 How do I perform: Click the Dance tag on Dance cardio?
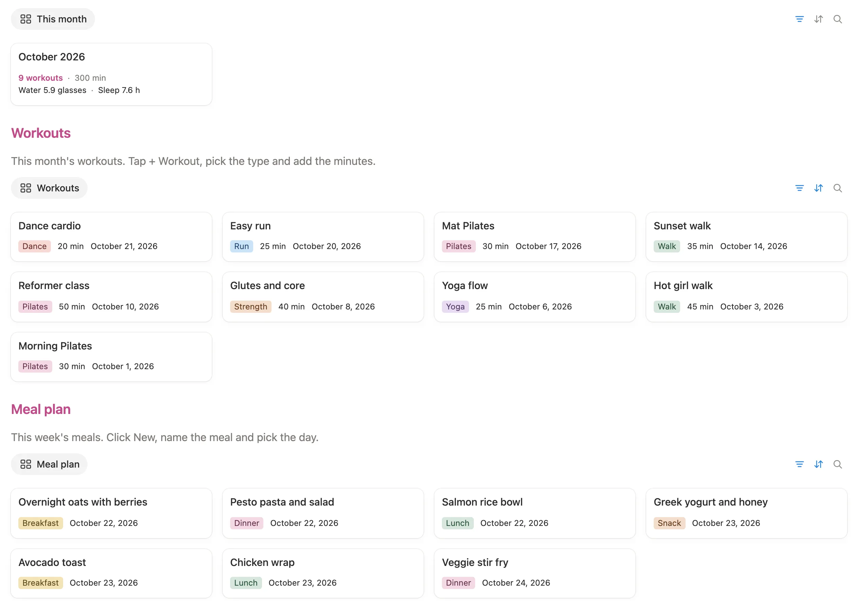[34, 246]
